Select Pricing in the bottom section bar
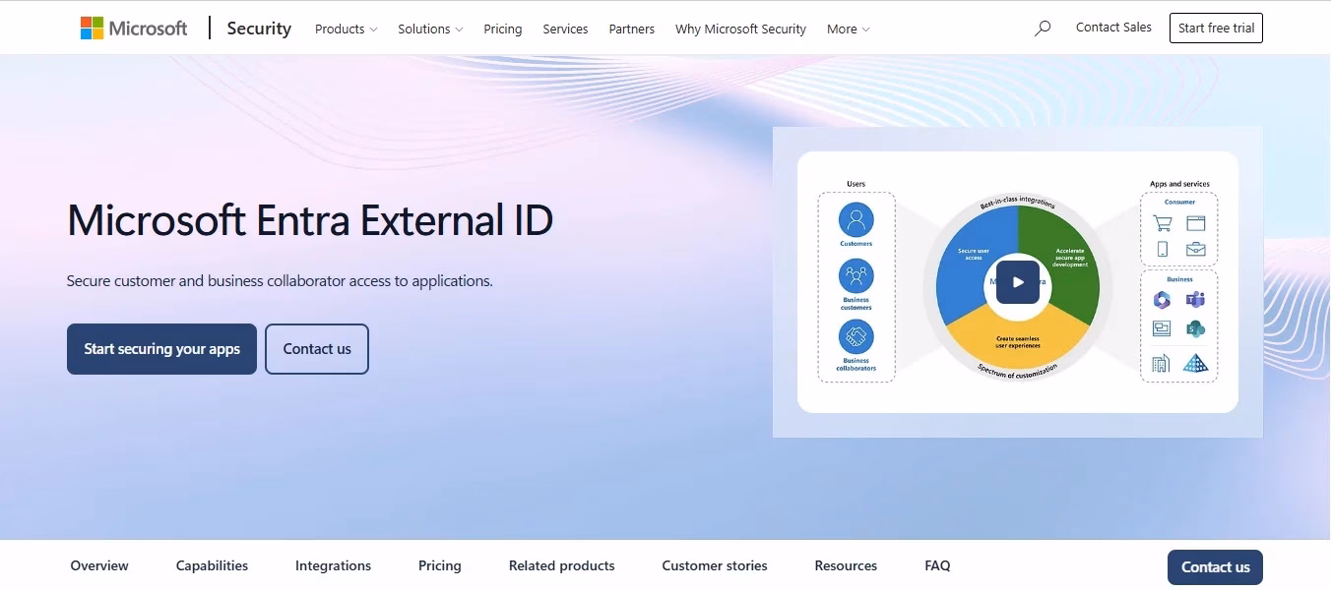 pos(439,565)
